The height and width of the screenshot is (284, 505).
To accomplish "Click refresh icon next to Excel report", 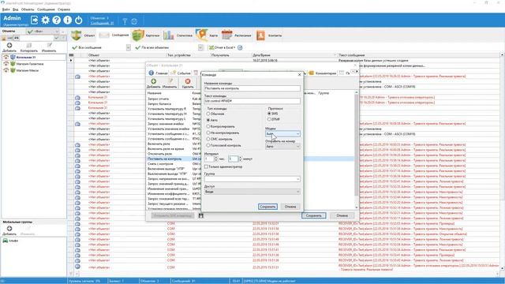I will 240,47.
